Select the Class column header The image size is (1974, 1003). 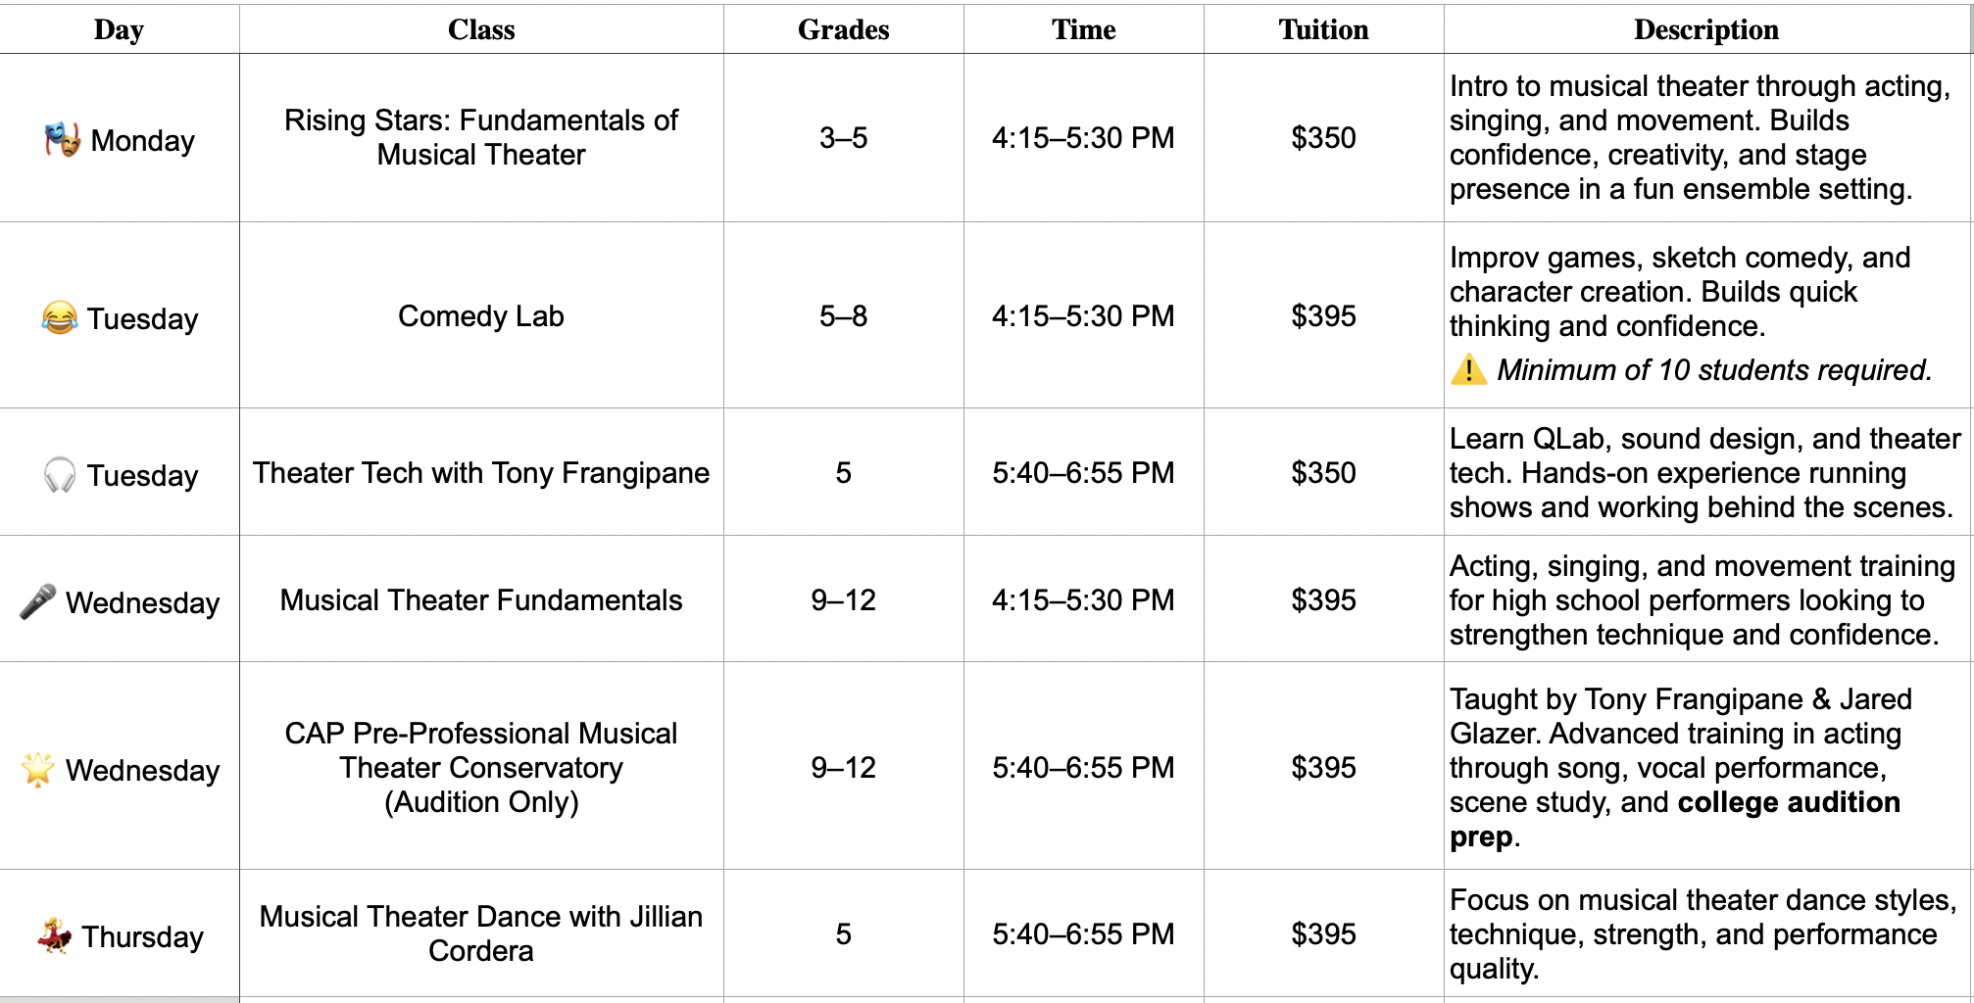click(x=480, y=29)
